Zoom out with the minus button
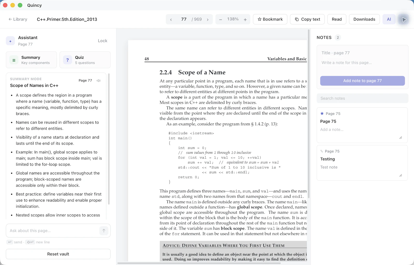 [x=220, y=19]
